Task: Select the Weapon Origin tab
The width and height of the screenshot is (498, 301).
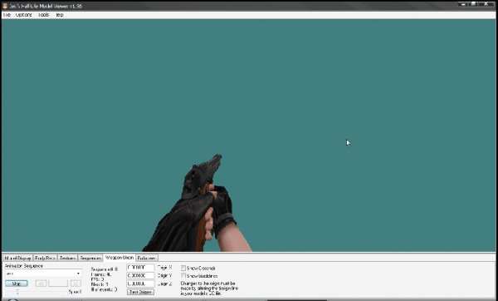Action: pos(120,258)
